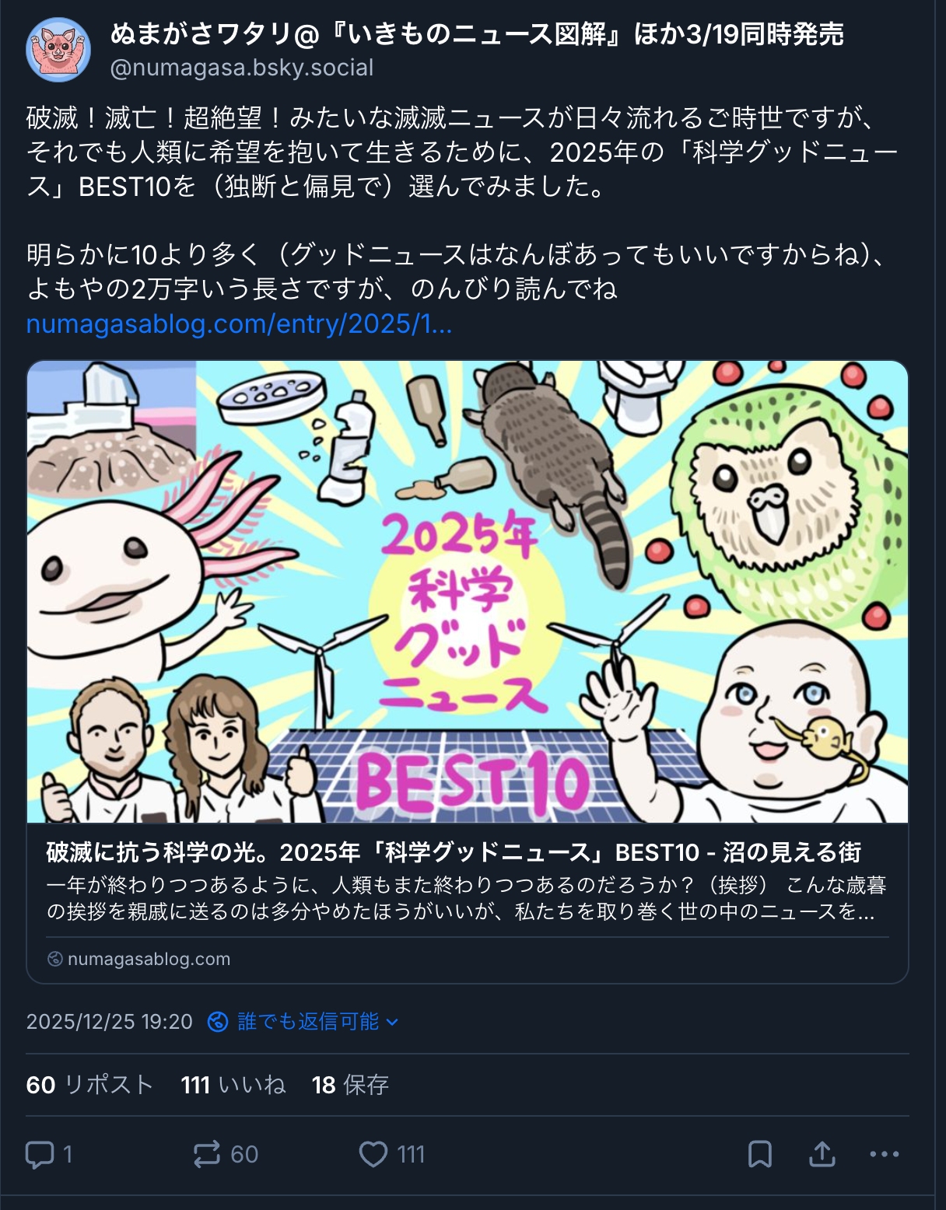This screenshot has height=1210, width=946.
Task: Open the numagasablog.com/entry/2025 link
Action: click(x=239, y=323)
